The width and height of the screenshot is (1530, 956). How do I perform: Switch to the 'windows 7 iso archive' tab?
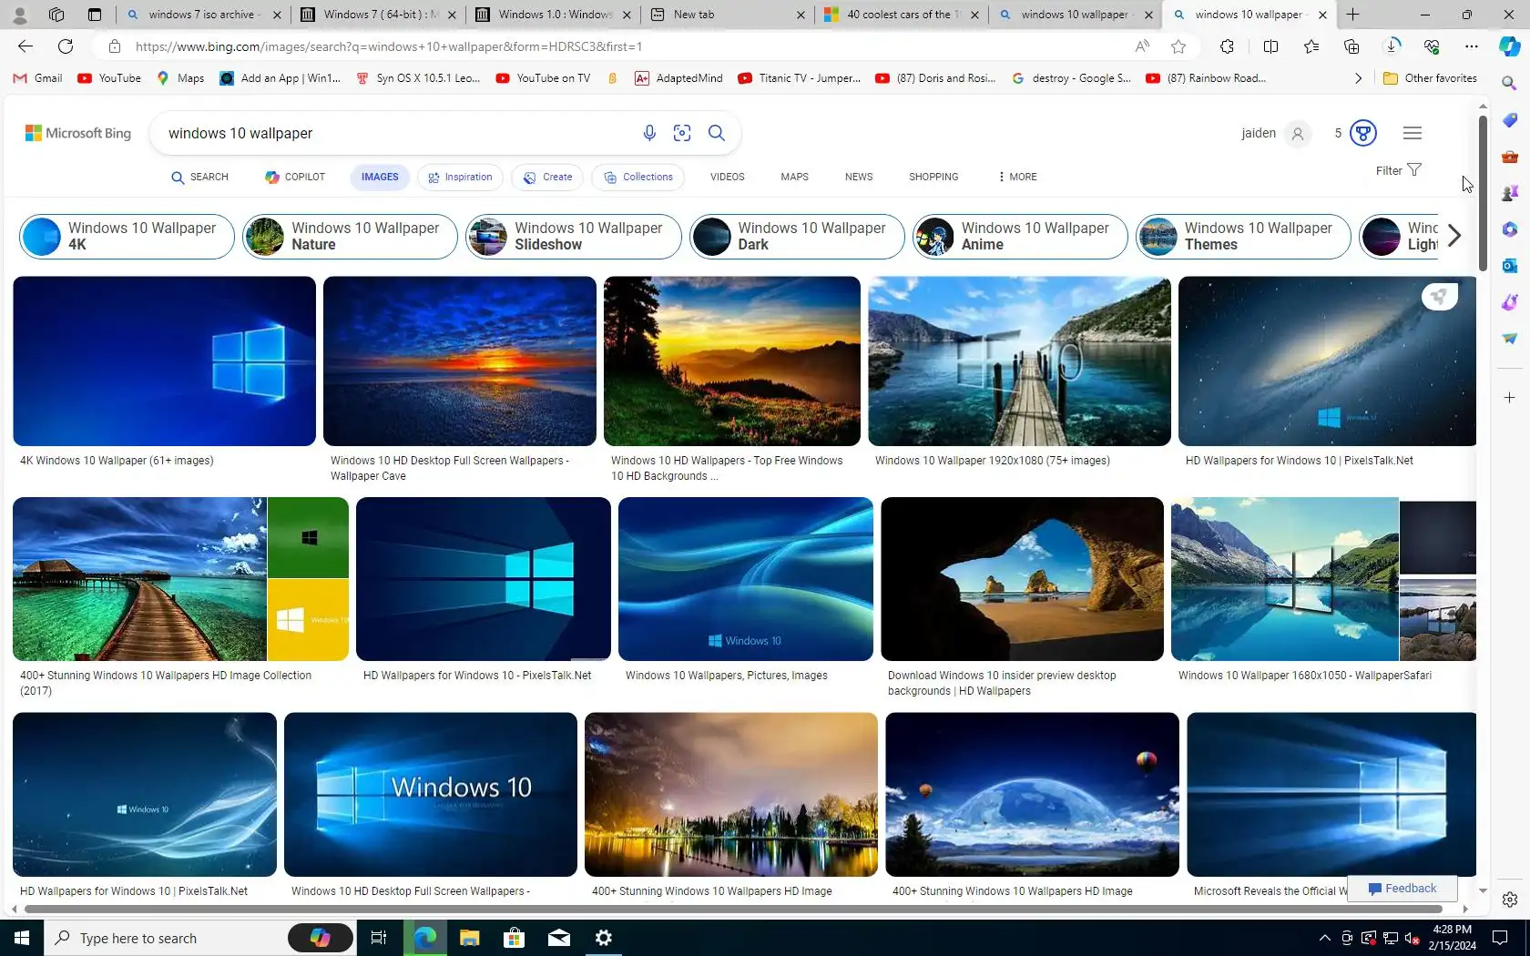pyautogui.click(x=204, y=15)
